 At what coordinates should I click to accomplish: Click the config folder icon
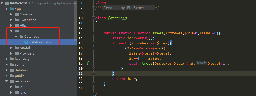click(x=12, y=65)
